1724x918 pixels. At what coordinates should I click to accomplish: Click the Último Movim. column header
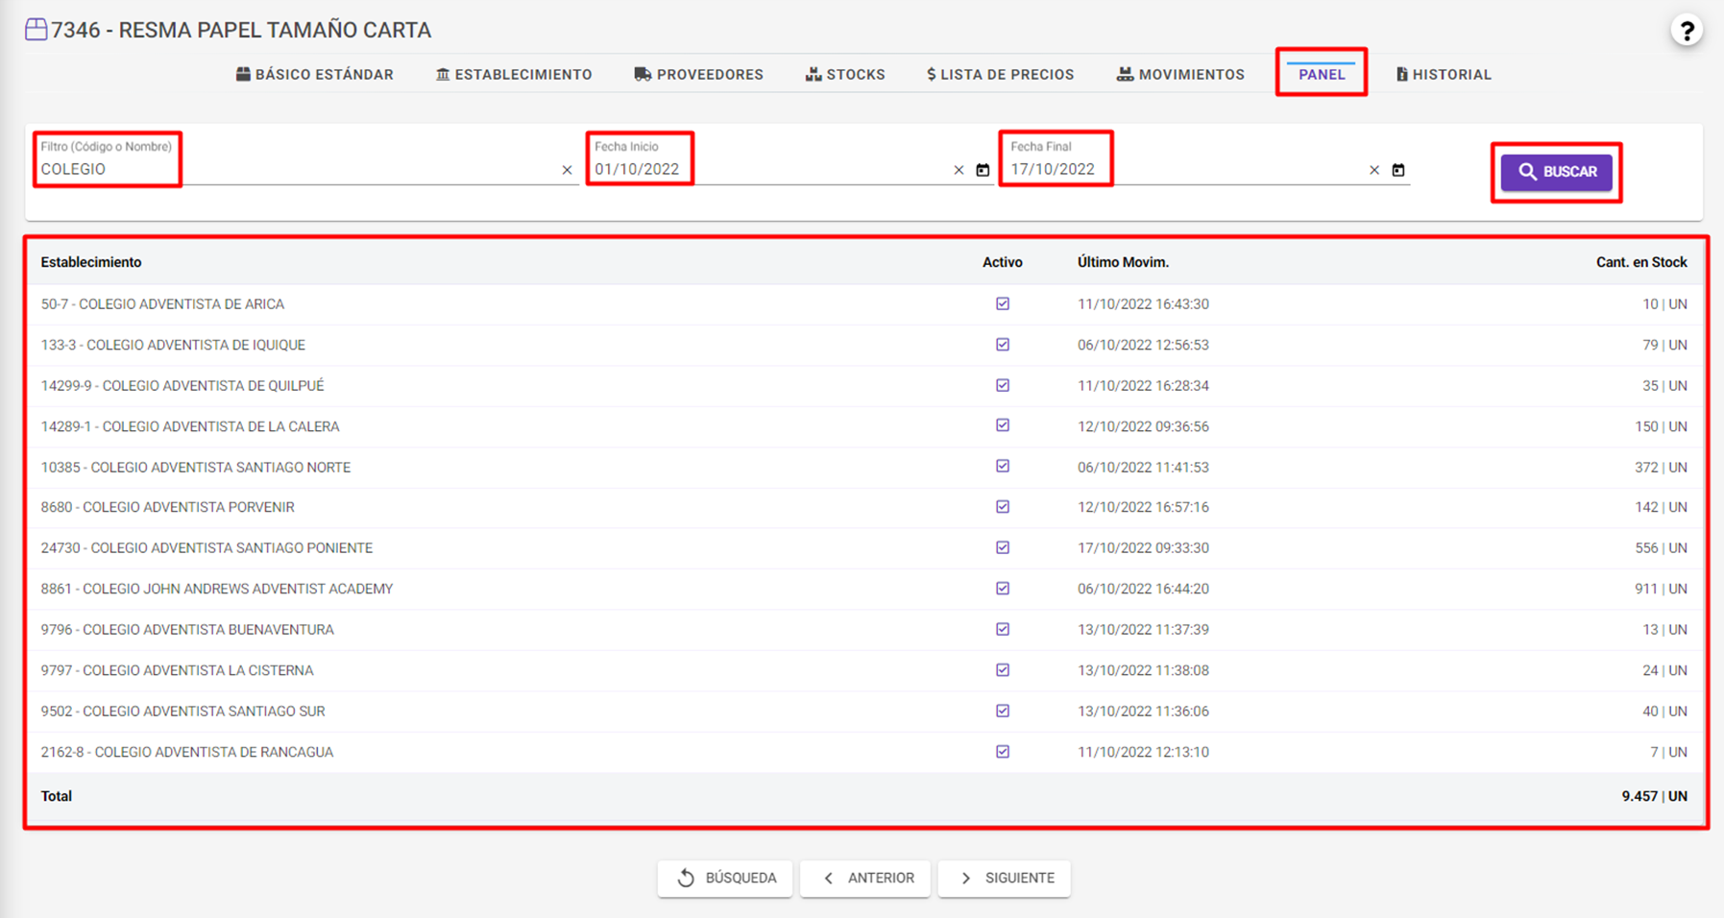pyautogui.click(x=1123, y=262)
